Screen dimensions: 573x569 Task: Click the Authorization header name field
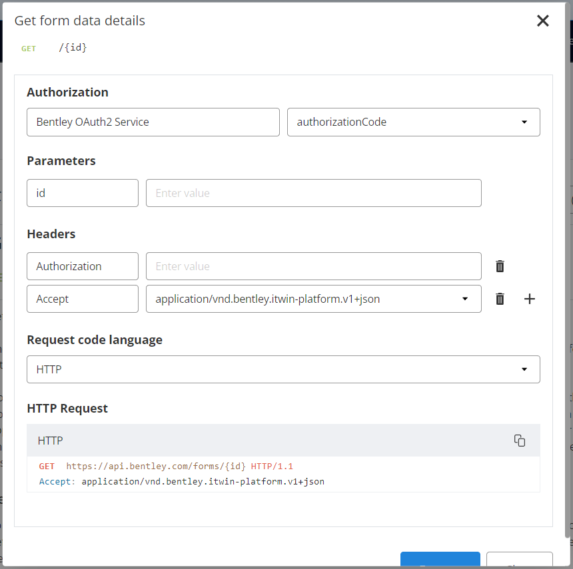tap(82, 266)
